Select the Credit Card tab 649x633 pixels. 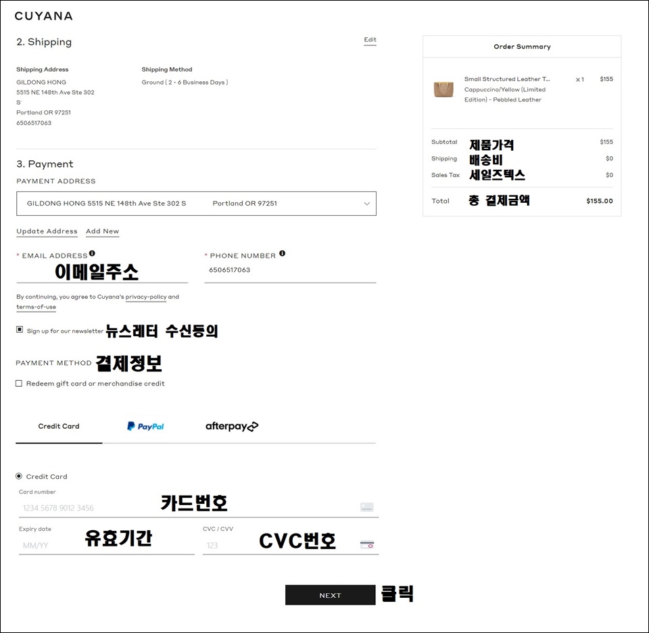pyautogui.click(x=59, y=427)
